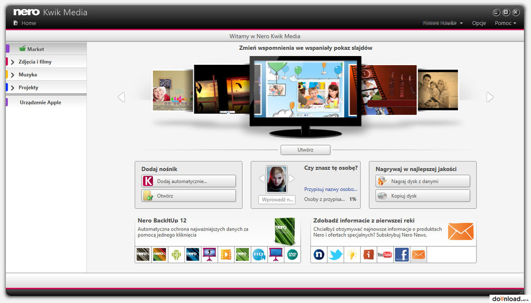Open the rainbow-striped Nero 12 box icon

pos(159,254)
